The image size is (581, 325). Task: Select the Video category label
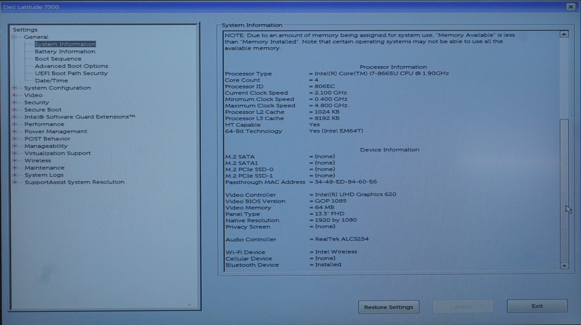(33, 95)
